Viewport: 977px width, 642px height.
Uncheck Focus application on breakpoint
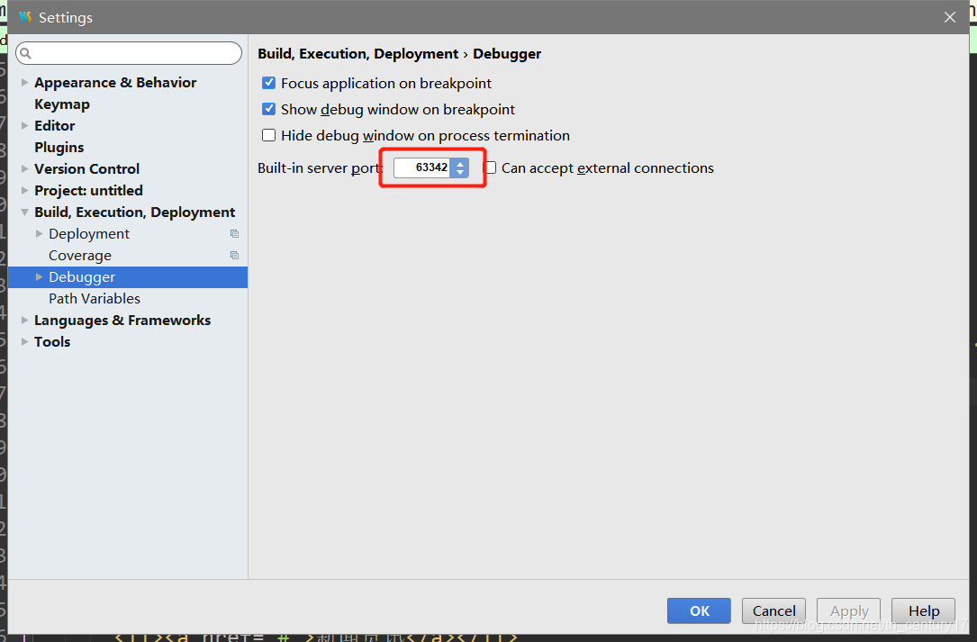pyautogui.click(x=268, y=83)
